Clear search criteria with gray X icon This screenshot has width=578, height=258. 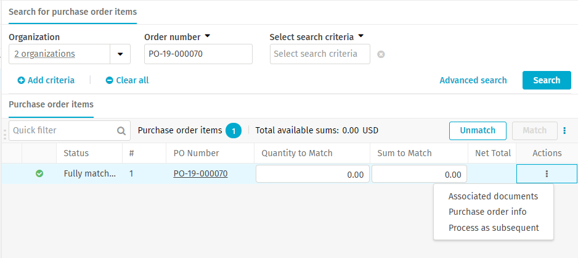click(x=381, y=54)
